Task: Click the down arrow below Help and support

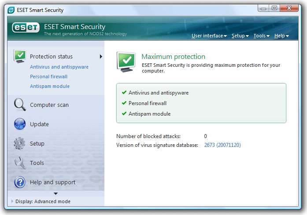Action: point(55,194)
